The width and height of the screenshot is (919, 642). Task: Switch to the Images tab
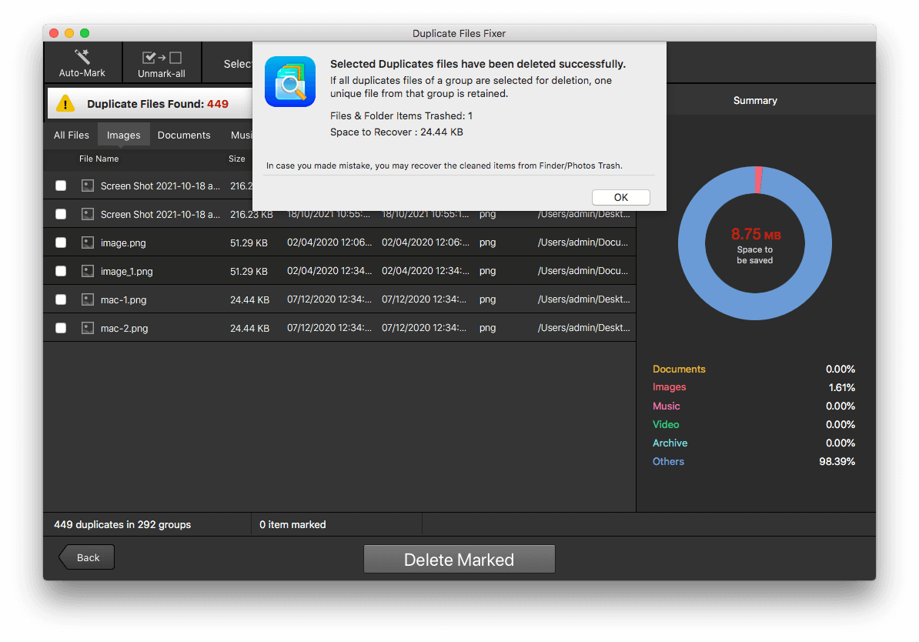pos(124,135)
